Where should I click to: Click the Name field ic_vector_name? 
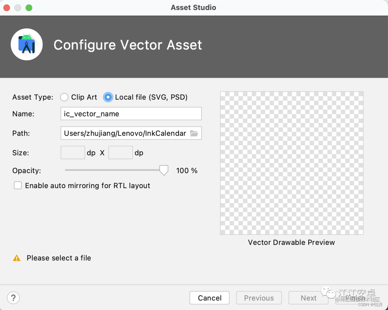tap(131, 114)
